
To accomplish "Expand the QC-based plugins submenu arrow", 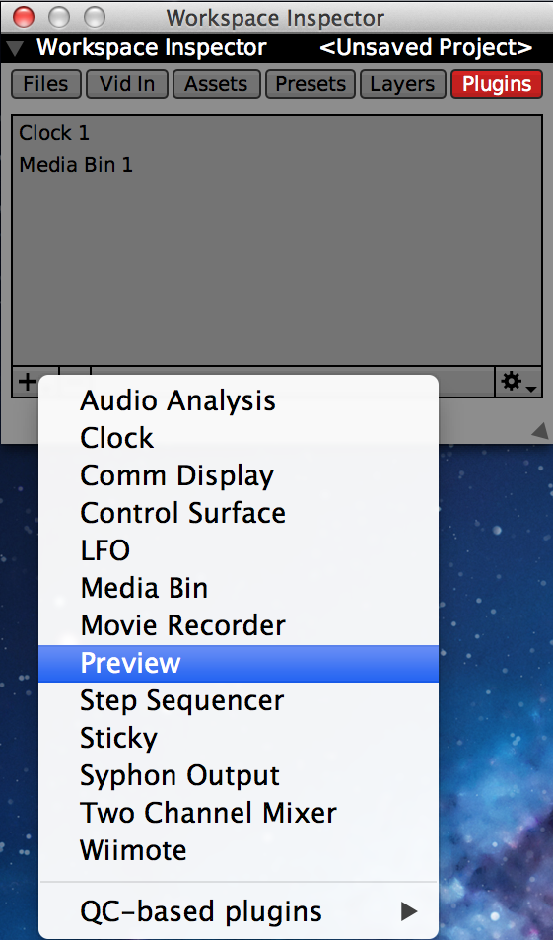I will coord(409,911).
